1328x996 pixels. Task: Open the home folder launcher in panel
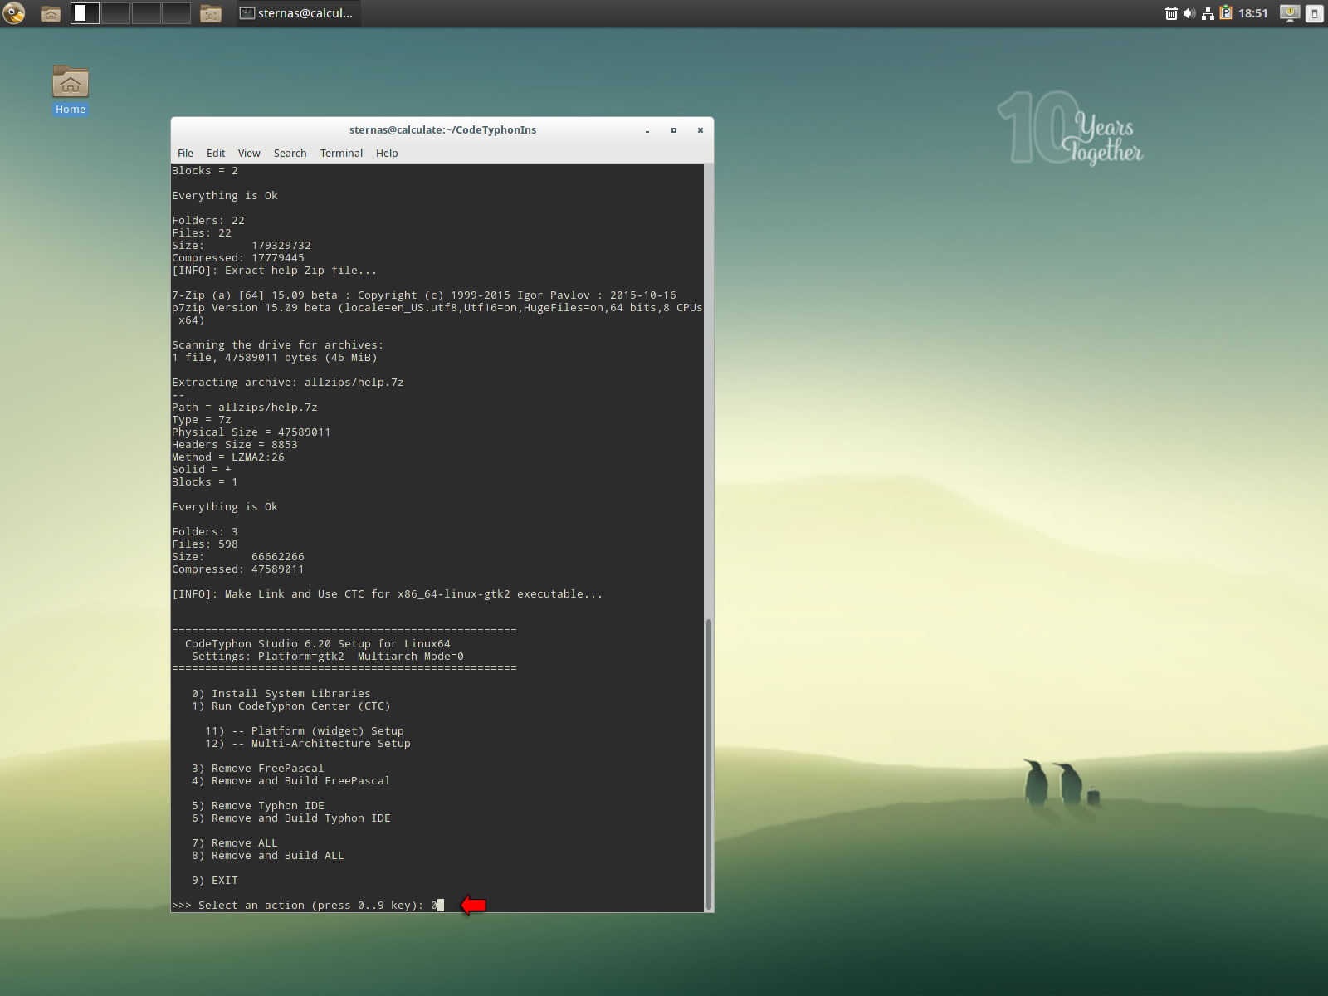[x=51, y=13]
